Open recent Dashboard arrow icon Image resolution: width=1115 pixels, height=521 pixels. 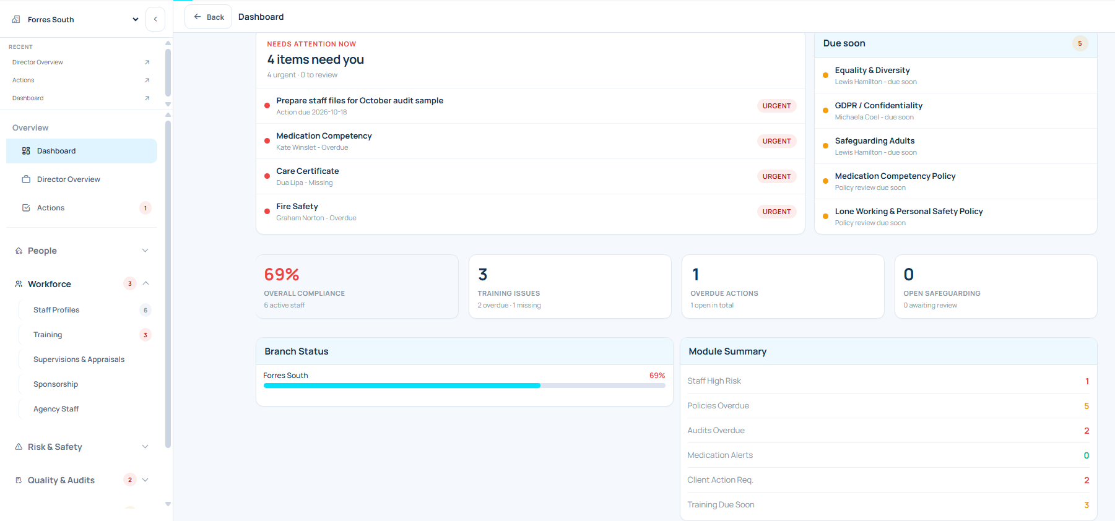(147, 98)
